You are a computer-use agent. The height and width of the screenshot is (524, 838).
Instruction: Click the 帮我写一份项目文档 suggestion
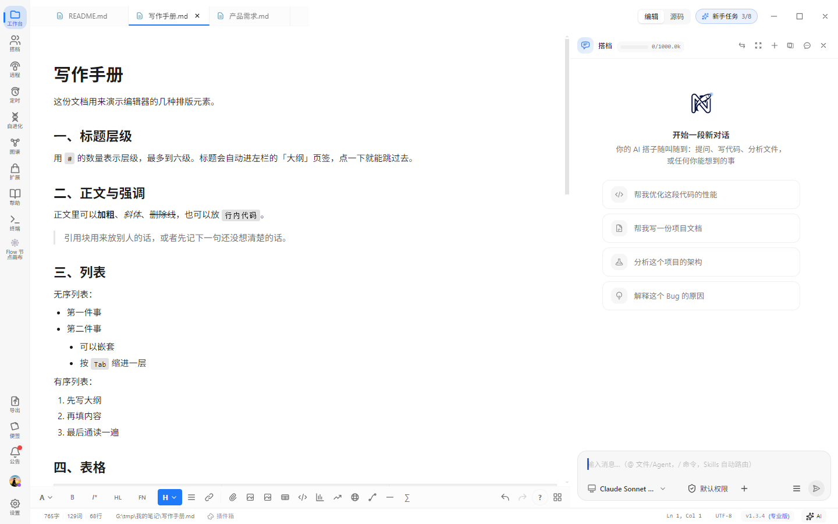(701, 228)
